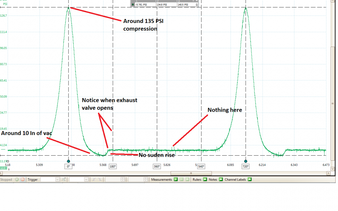338x211 pixels.
Task: Click the vertical scrollbar down arrow
Action: point(333,169)
